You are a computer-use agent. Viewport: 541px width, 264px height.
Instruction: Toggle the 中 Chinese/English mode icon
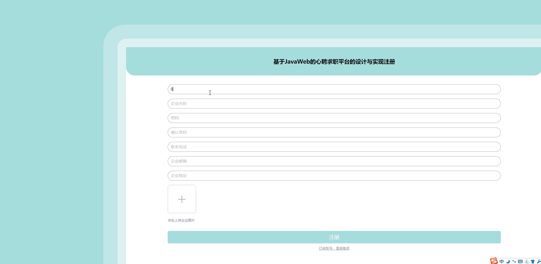502,261
